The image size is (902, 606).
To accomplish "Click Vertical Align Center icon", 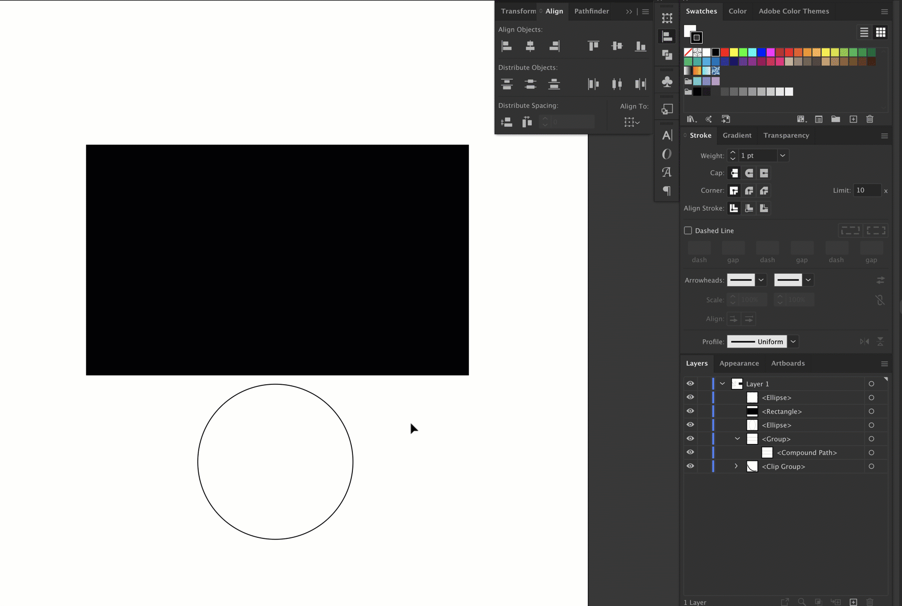I will (617, 46).
